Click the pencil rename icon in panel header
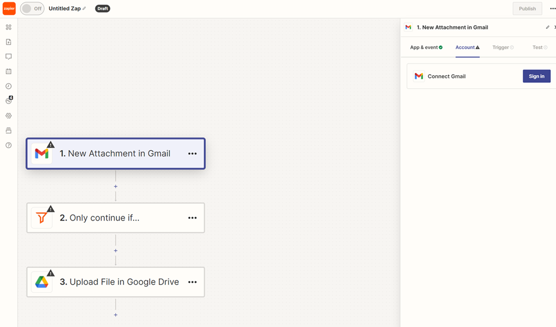This screenshot has width=556, height=327. coord(548,27)
